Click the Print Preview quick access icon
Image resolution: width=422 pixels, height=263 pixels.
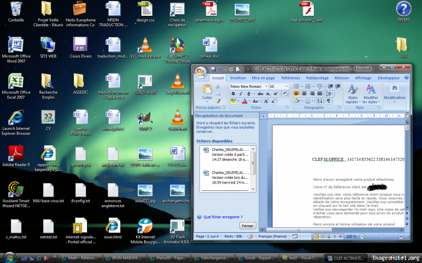tap(238, 69)
